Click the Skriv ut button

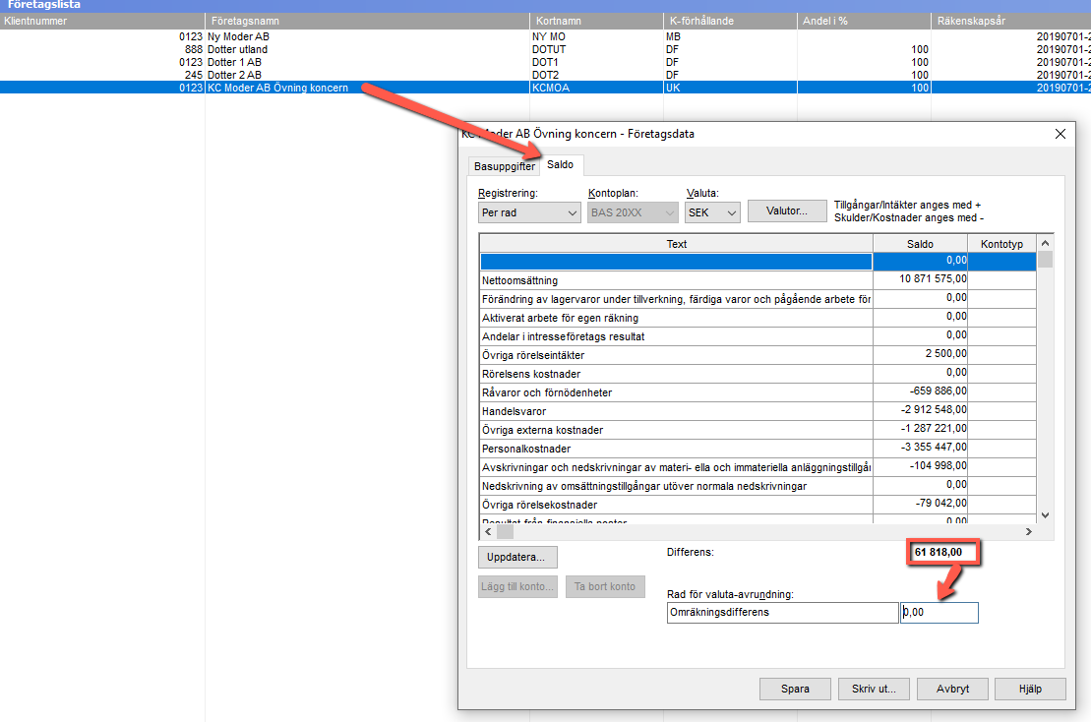click(x=874, y=689)
